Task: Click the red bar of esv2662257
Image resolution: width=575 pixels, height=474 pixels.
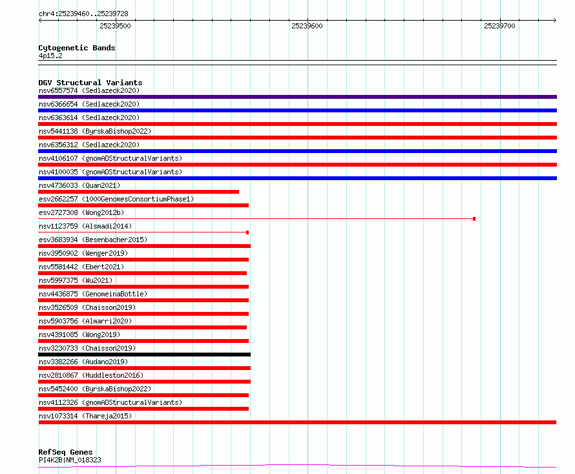Action: 143,205
